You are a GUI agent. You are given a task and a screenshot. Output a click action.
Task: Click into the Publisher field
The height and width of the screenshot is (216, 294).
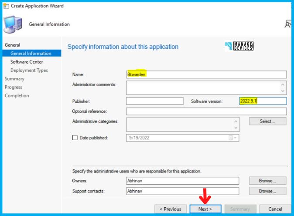(x=155, y=101)
